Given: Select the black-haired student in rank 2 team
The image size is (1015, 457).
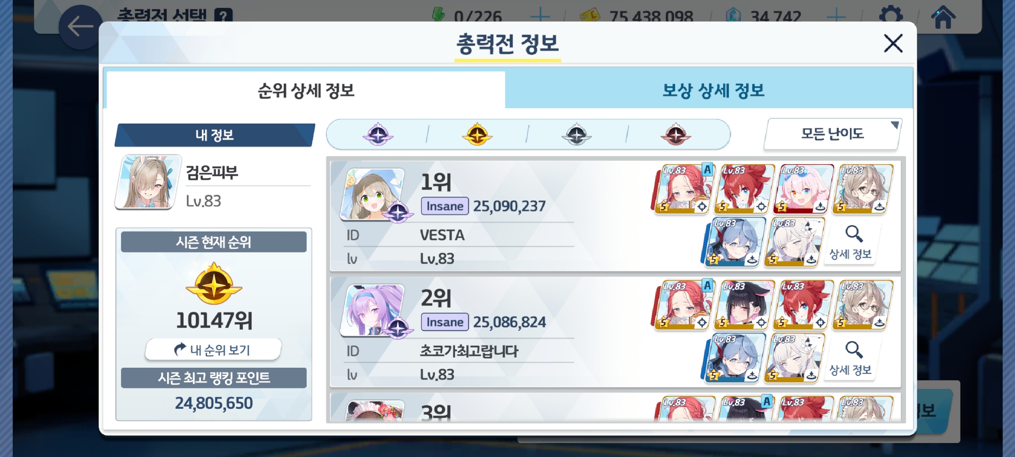Looking at the screenshot, I should point(744,305).
